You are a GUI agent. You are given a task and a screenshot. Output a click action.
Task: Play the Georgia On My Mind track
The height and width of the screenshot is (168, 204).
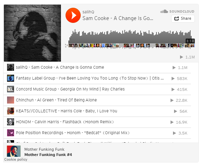pyautogui.click(x=97, y=89)
